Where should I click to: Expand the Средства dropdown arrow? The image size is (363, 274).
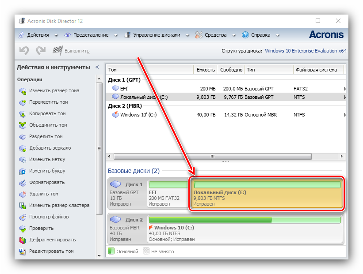[x=235, y=35]
